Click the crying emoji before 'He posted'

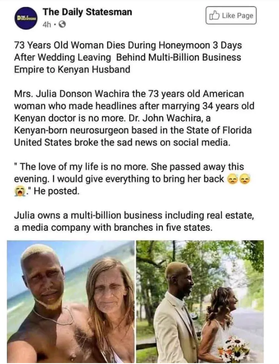pos(19,191)
